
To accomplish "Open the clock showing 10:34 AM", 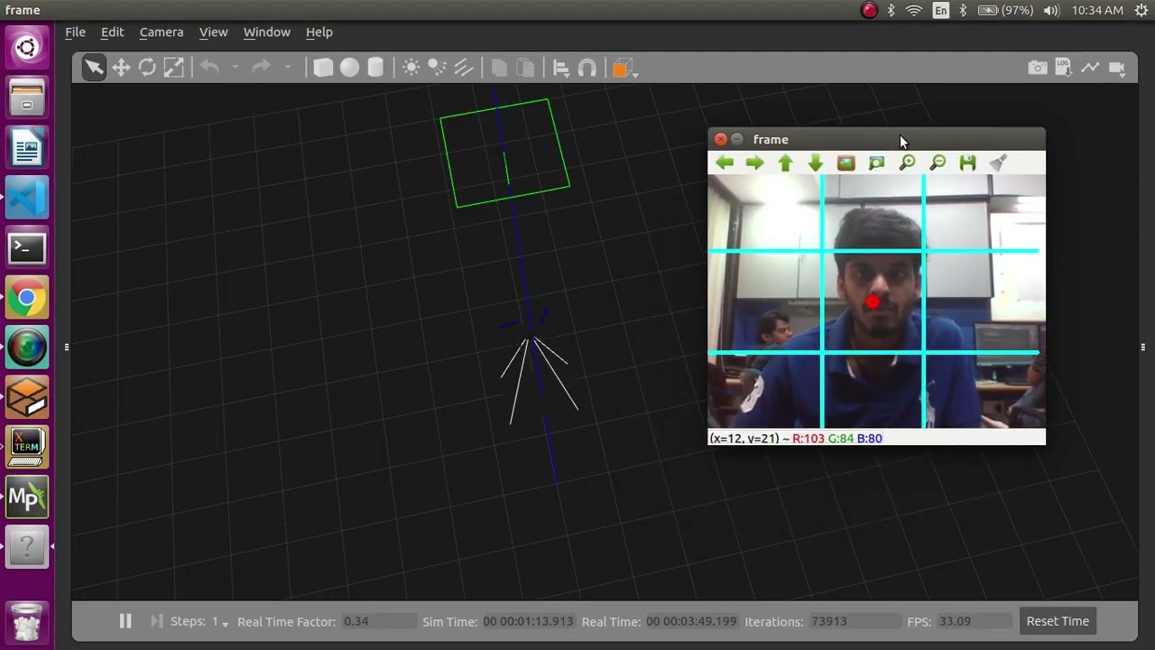I will (1097, 10).
